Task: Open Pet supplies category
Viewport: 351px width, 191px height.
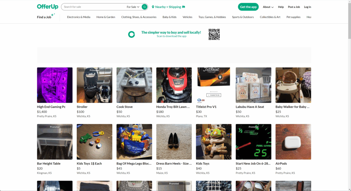Action: coord(293,17)
